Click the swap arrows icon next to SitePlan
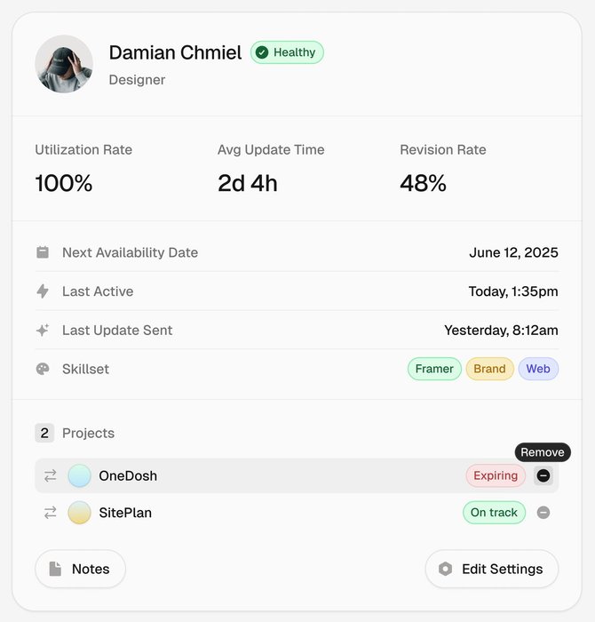This screenshot has height=622, width=595. (51, 513)
